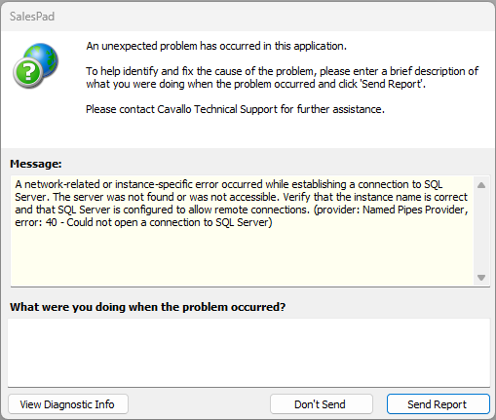Focus the problem description text field
This screenshot has height=420, width=496.
tap(248, 353)
